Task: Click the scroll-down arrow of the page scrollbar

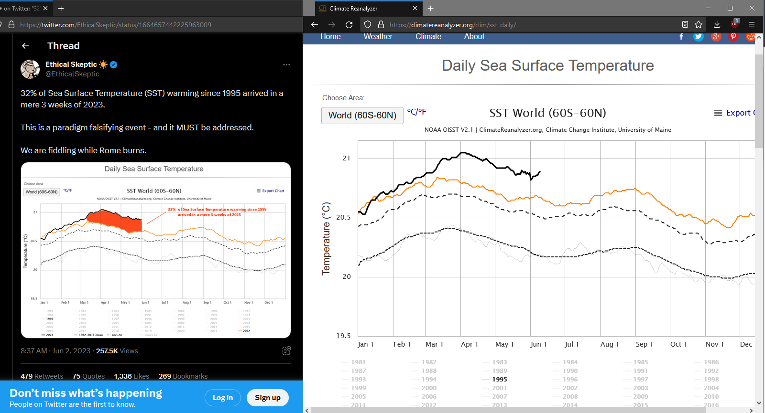Action: (759, 403)
